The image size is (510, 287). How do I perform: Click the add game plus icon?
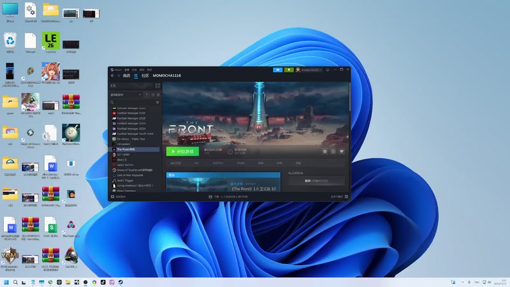[x=113, y=196]
